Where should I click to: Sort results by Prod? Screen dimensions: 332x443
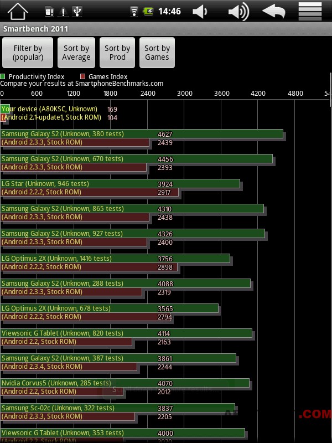coord(117,53)
